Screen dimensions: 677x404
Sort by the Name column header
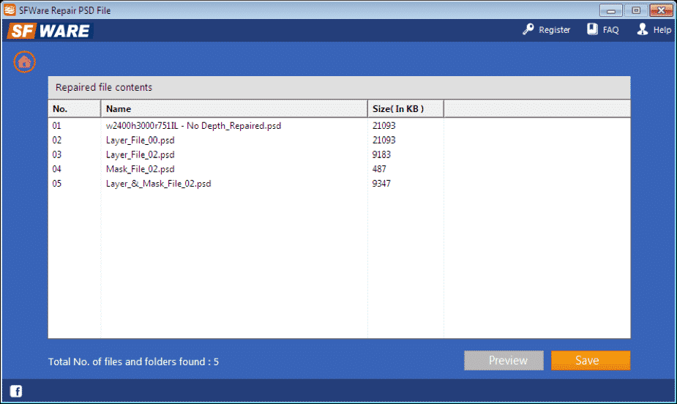(x=234, y=109)
